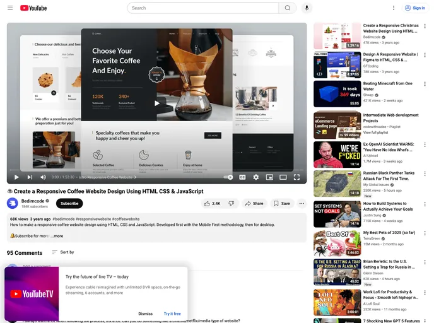
Task: Like the video with thumbs-up
Action: point(213,203)
